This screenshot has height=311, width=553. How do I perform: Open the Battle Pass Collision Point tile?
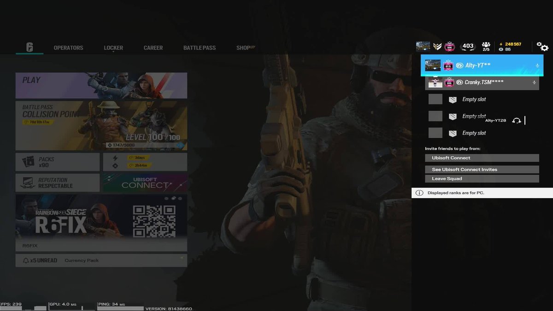click(101, 126)
